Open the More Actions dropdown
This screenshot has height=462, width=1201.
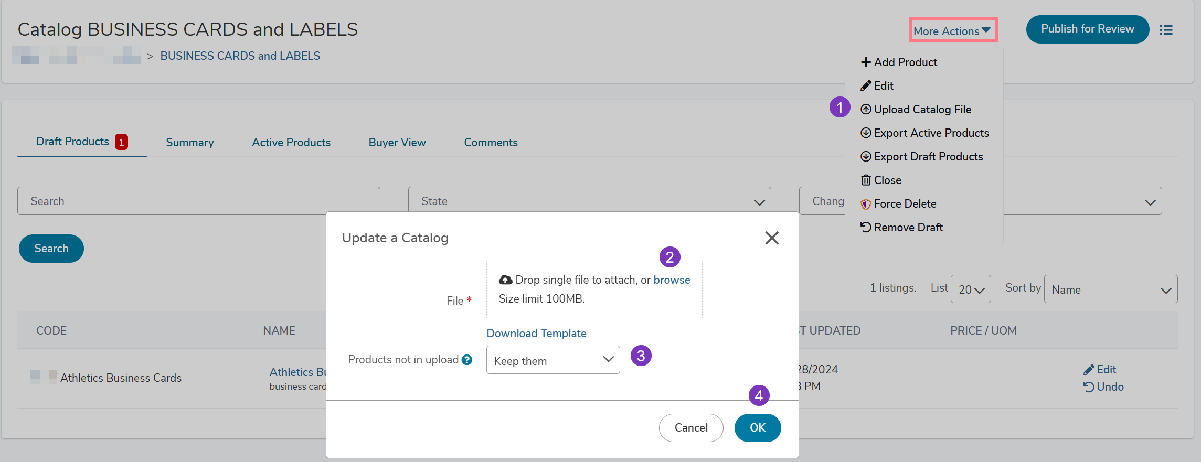point(952,31)
